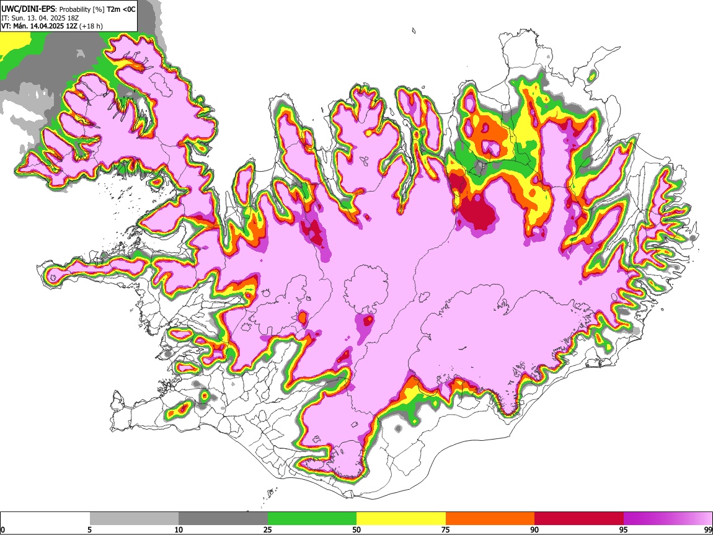Click the red 90-95 legend segment
713x535 pixels.
click(x=579, y=519)
